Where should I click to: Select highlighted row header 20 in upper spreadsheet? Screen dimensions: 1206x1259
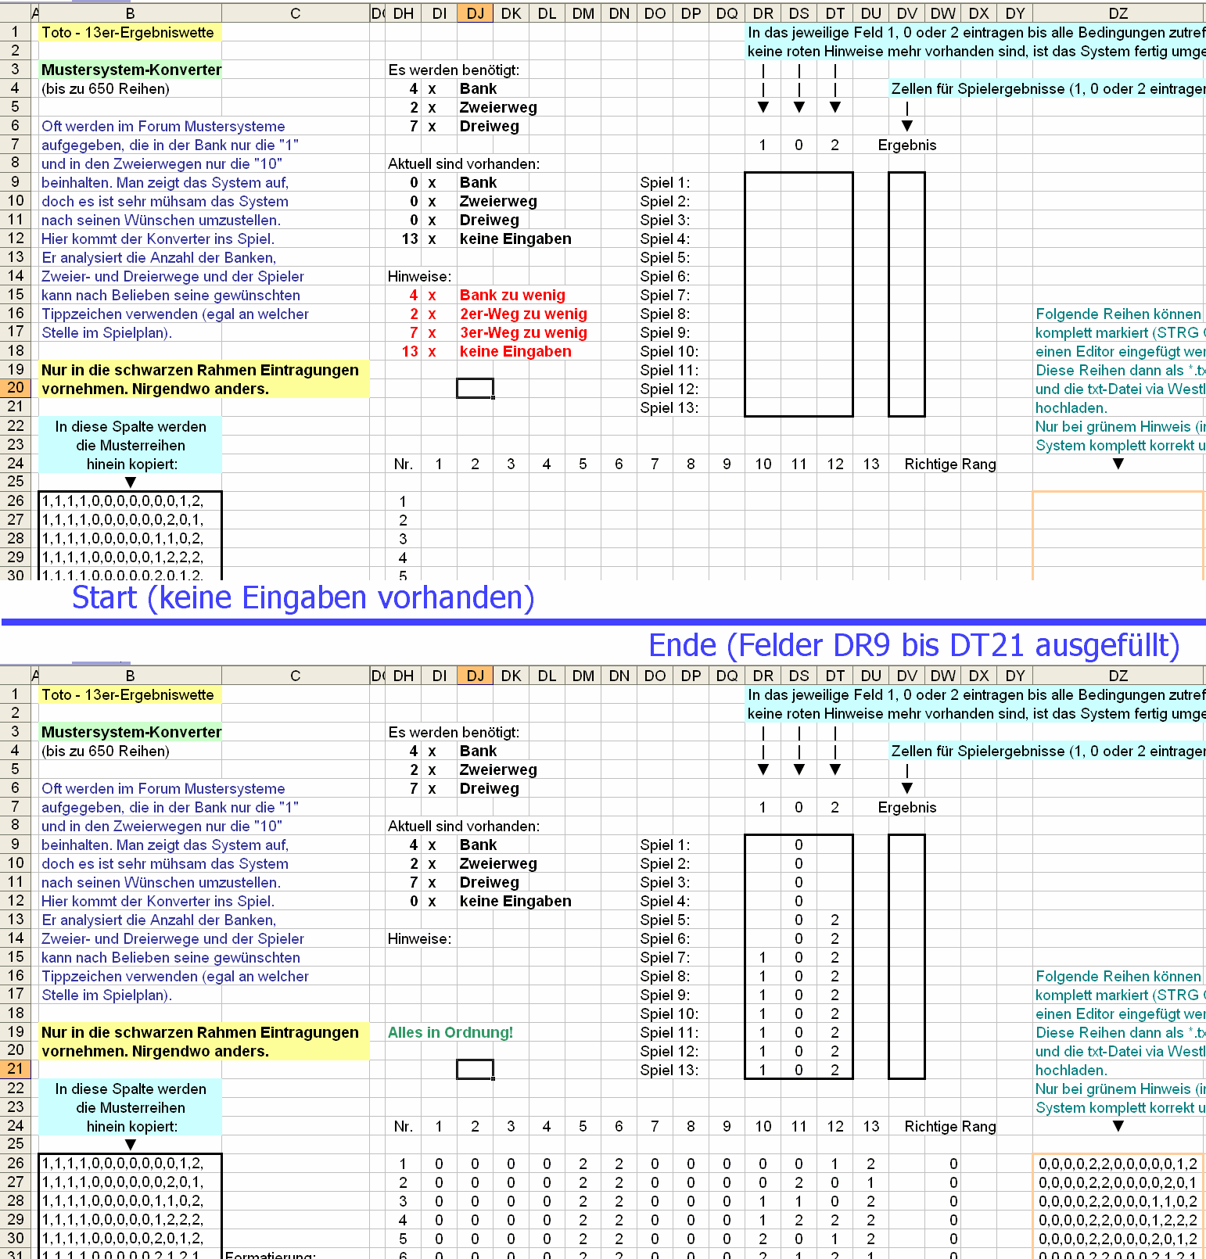coord(16,388)
